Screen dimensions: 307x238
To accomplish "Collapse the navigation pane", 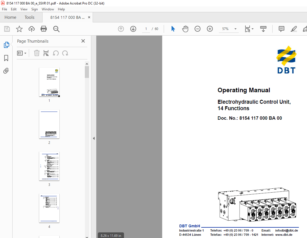I will (94, 138).
